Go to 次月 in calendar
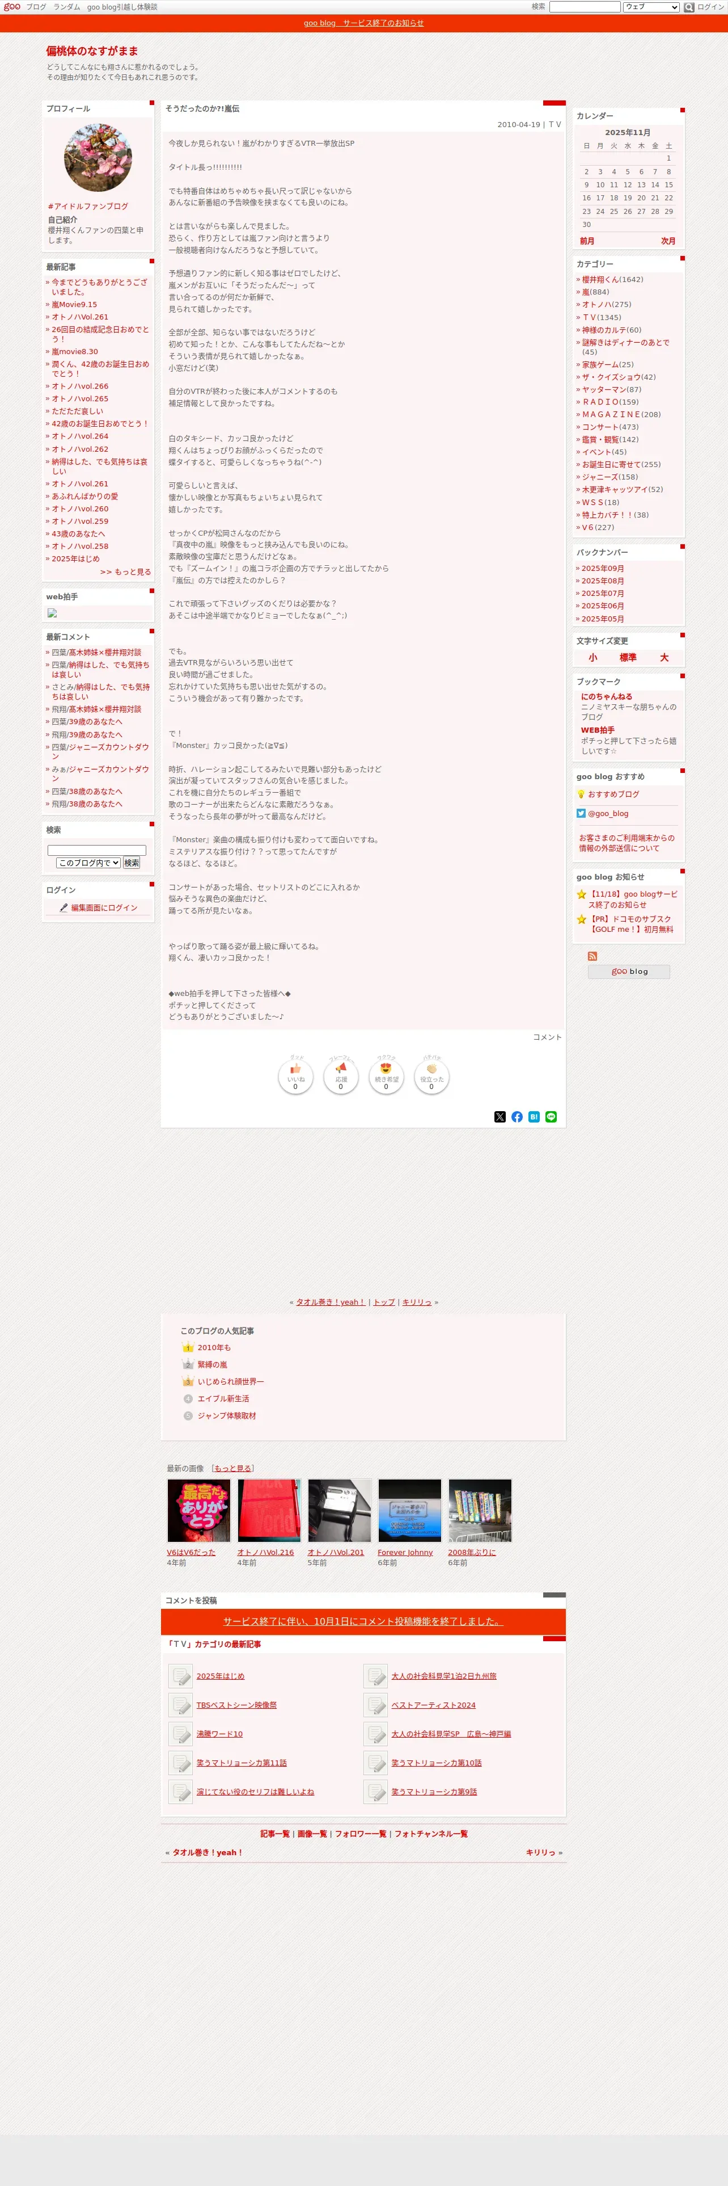728x2186 pixels. [668, 241]
